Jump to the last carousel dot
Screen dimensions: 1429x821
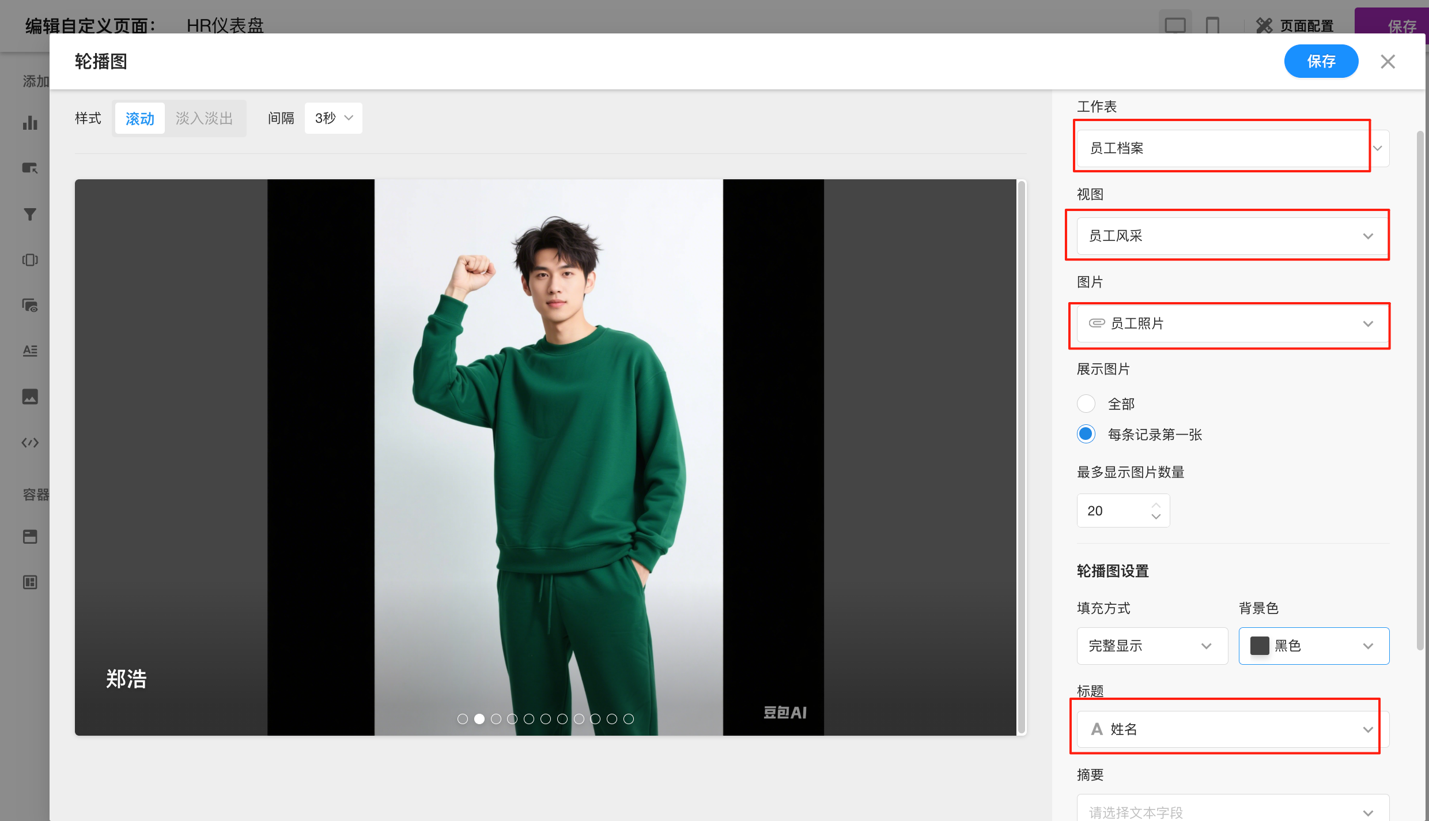click(x=629, y=719)
